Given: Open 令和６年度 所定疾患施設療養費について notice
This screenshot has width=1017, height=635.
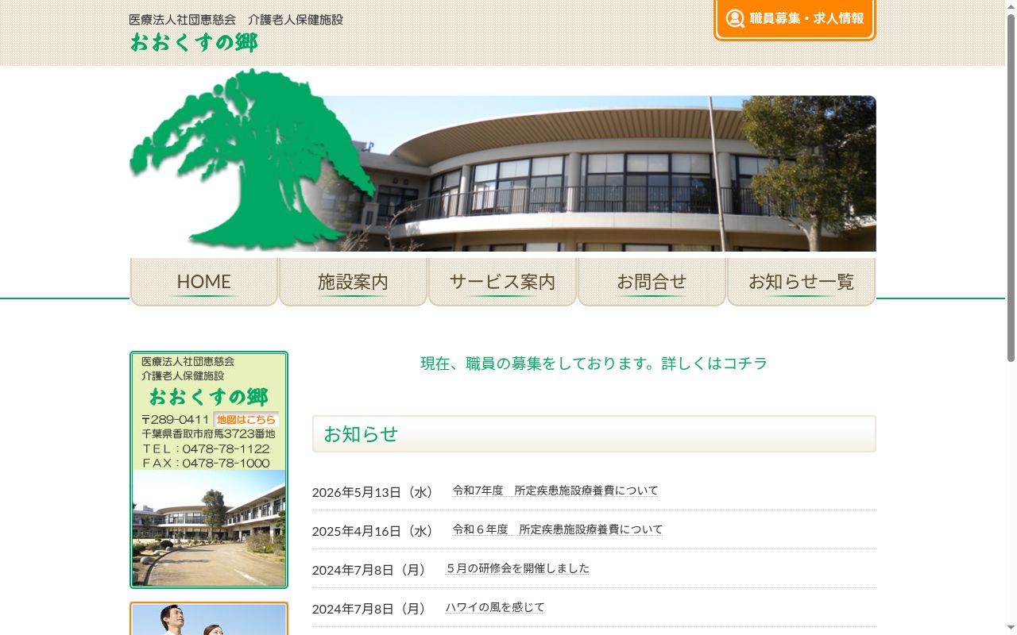Looking at the screenshot, I should [557, 529].
